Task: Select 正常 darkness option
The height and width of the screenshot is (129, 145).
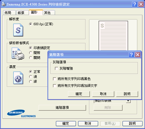Action: point(30,71)
